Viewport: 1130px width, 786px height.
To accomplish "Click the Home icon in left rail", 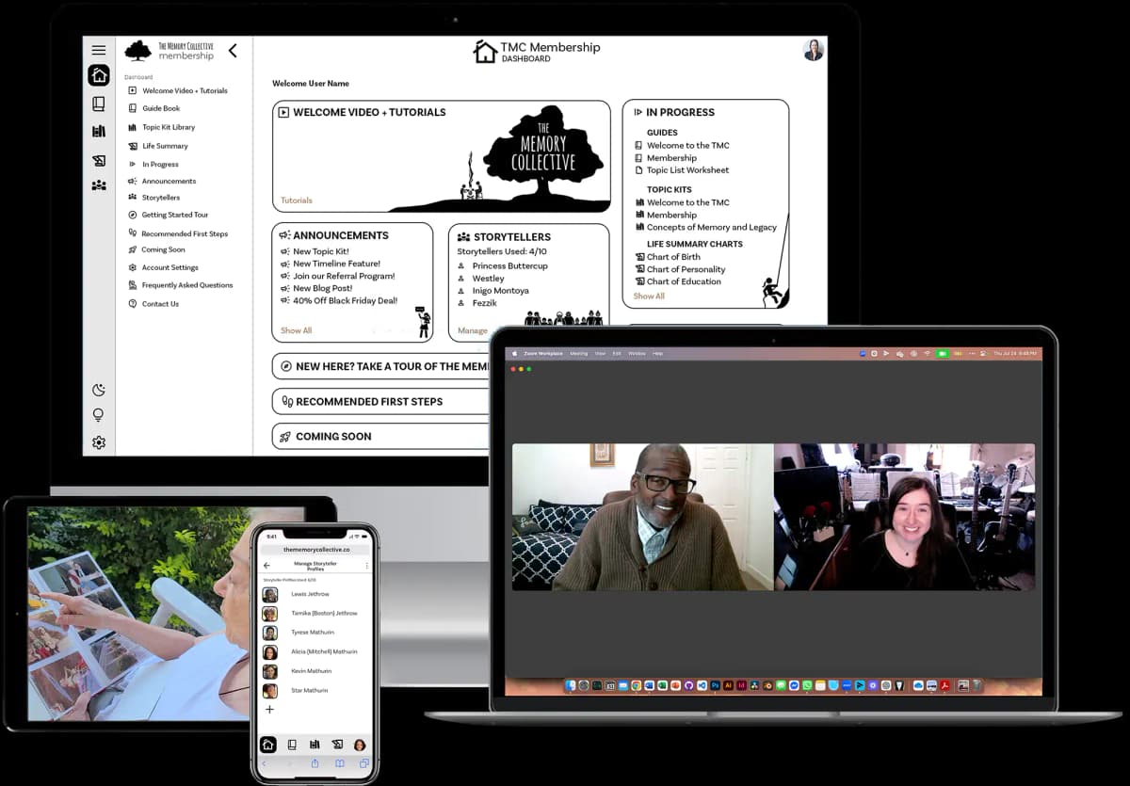I will [x=99, y=75].
